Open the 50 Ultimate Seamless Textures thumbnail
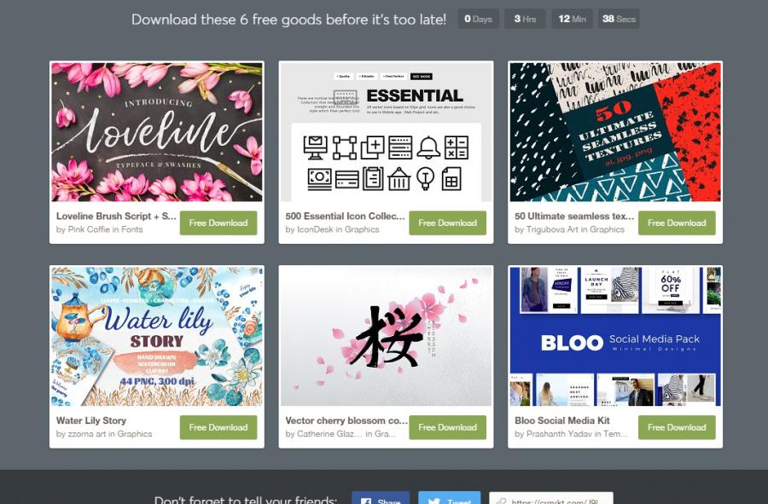 point(615,131)
